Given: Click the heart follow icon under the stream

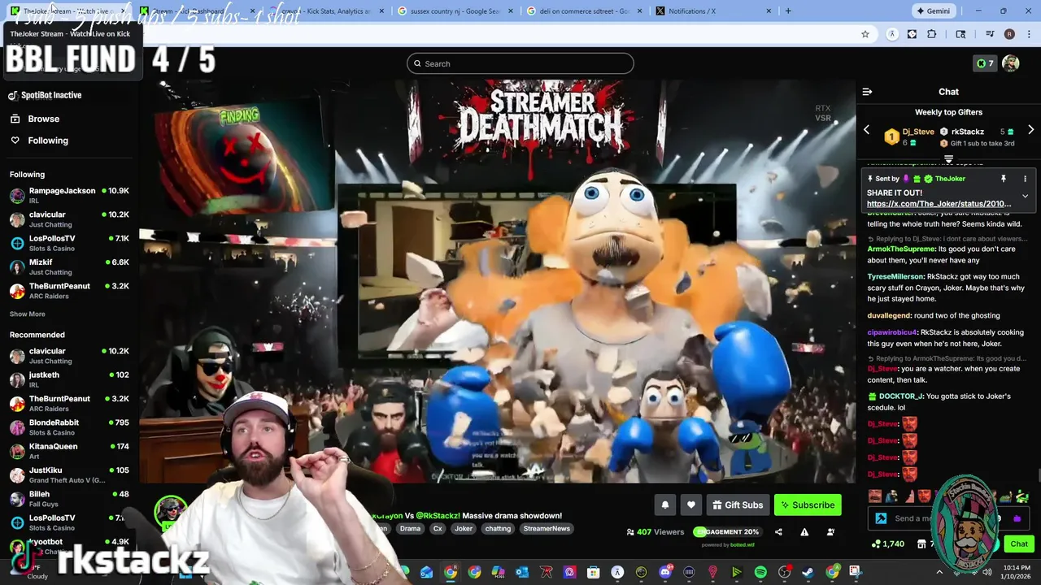Looking at the screenshot, I should [x=690, y=505].
